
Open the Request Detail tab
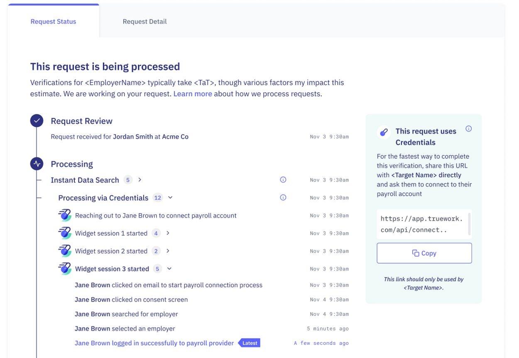coord(144,22)
